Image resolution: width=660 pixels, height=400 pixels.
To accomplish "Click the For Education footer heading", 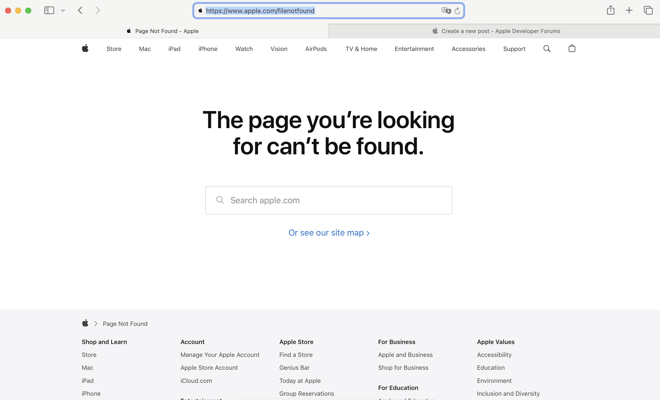I will pos(398,388).
